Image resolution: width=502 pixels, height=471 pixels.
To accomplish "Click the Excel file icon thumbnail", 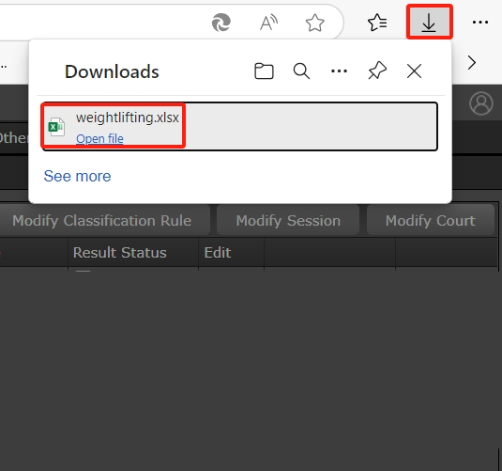I will pyautogui.click(x=56, y=127).
